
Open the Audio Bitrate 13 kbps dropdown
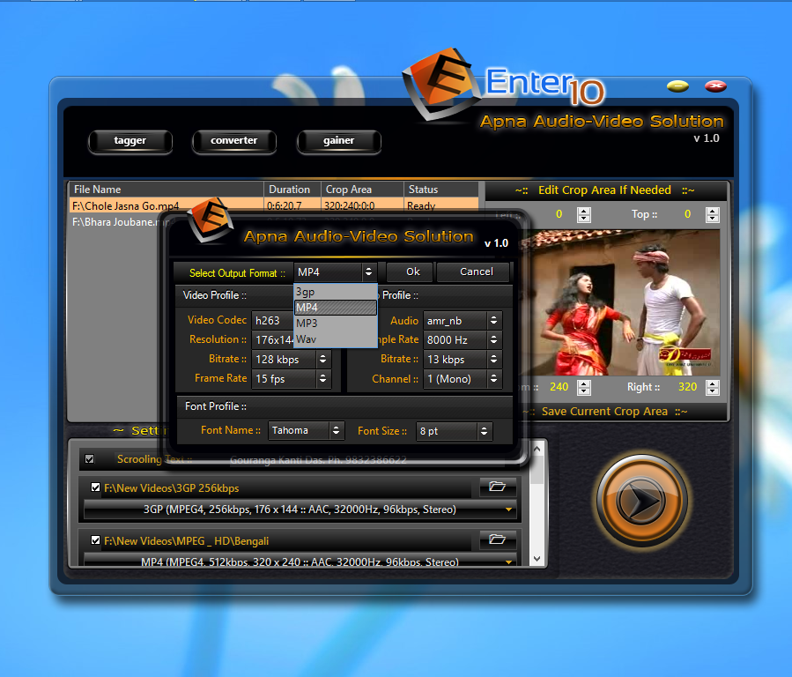(x=493, y=359)
